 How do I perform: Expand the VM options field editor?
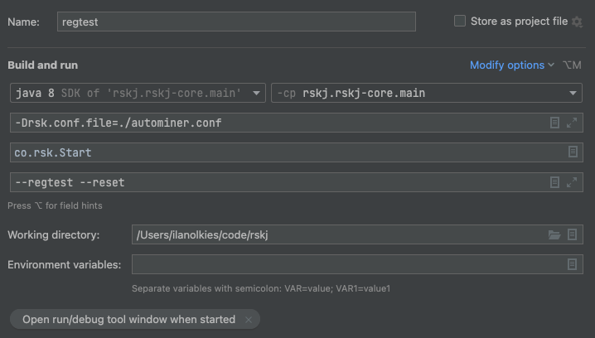[572, 123]
